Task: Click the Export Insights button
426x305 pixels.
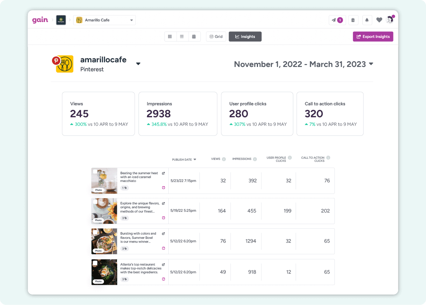Action: [x=373, y=36]
